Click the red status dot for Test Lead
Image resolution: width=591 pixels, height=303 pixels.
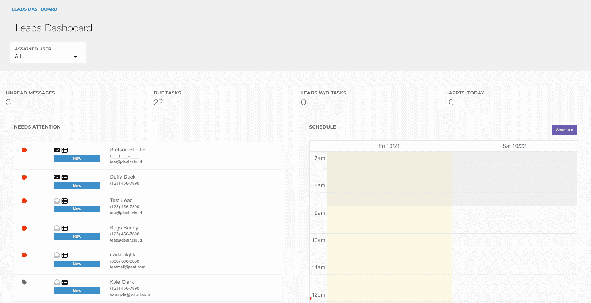tap(24, 201)
